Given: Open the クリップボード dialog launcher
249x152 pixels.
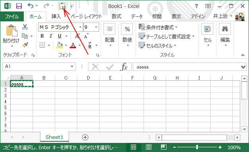Looking at the screenshot, I should [33, 55].
